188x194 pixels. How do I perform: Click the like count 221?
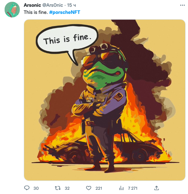(99, 188)
